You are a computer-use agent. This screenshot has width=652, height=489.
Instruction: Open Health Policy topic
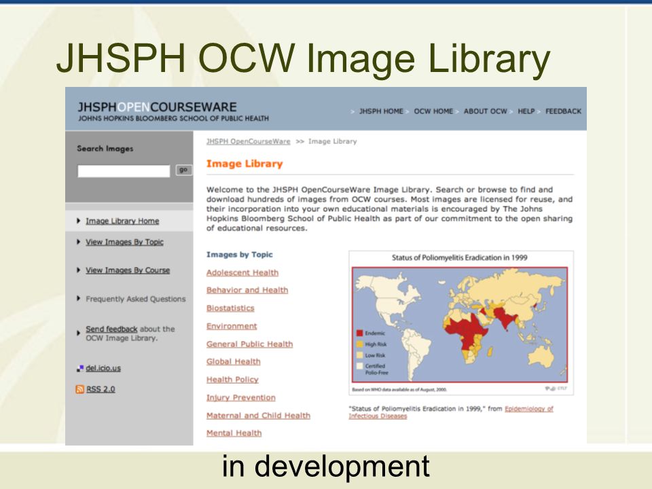[232, 379]
